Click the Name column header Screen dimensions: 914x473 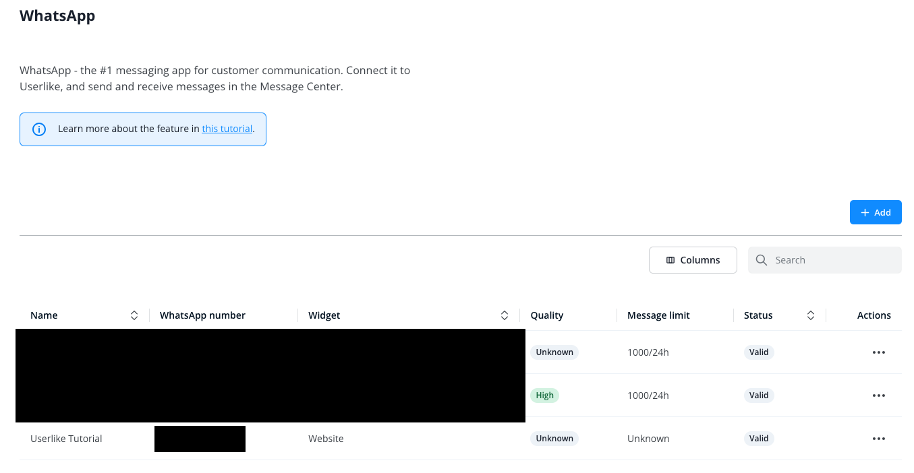(45, 315)
